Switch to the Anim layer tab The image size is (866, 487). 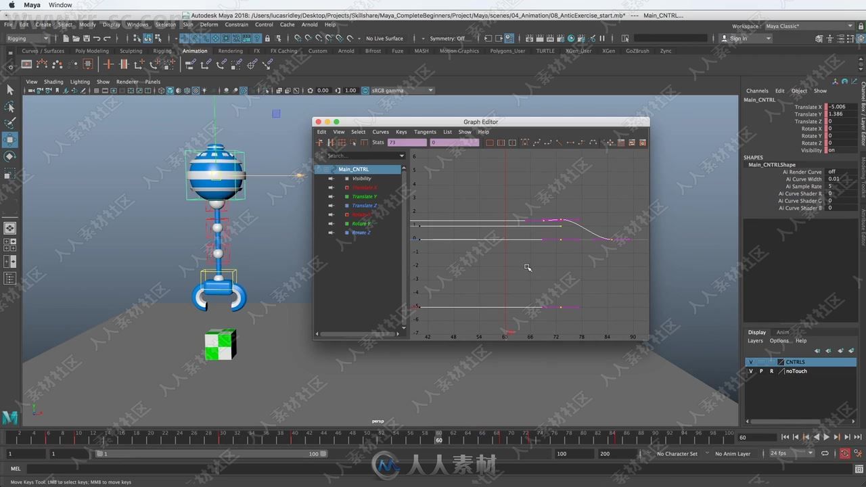click(x=782, y=332)
